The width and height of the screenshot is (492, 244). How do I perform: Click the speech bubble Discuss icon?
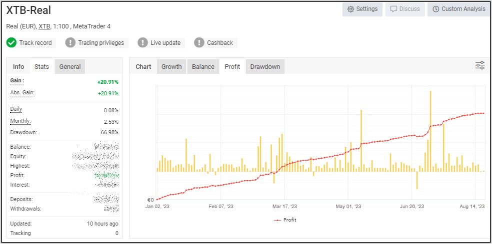pyautogui.click(x=394, y=9)
